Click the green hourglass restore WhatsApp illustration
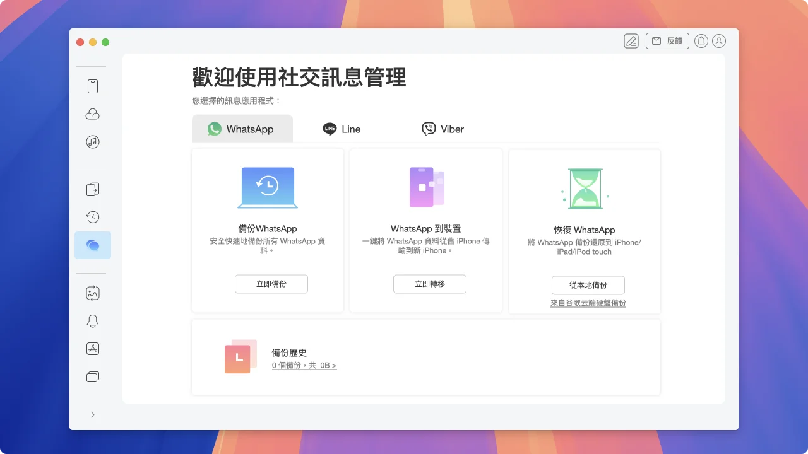 585,189
